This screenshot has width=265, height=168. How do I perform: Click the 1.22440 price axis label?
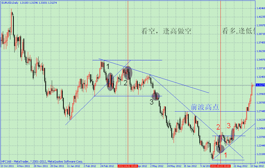pos(261,145)
